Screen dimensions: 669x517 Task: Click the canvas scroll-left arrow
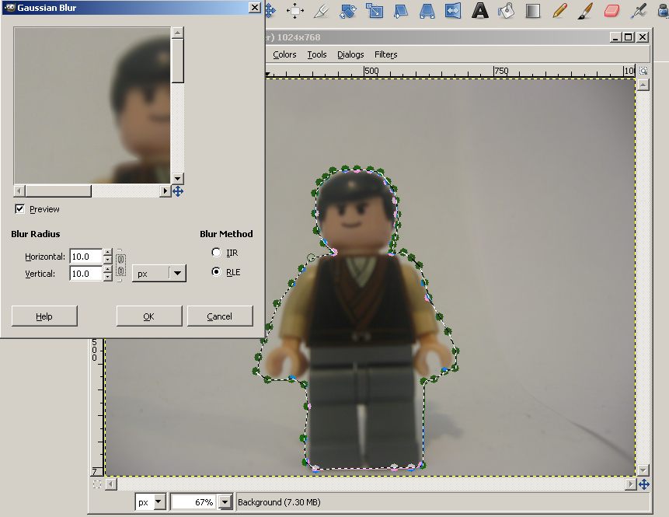[111, 484]
